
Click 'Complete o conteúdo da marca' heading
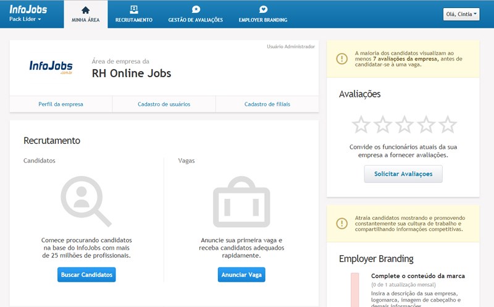tap(418, 275)
